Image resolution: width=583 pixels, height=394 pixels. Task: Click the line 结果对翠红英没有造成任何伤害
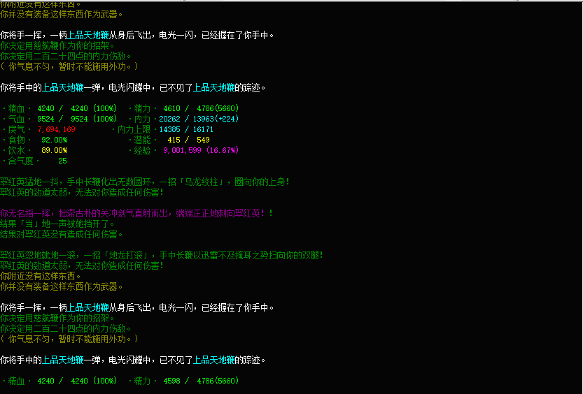62,235
